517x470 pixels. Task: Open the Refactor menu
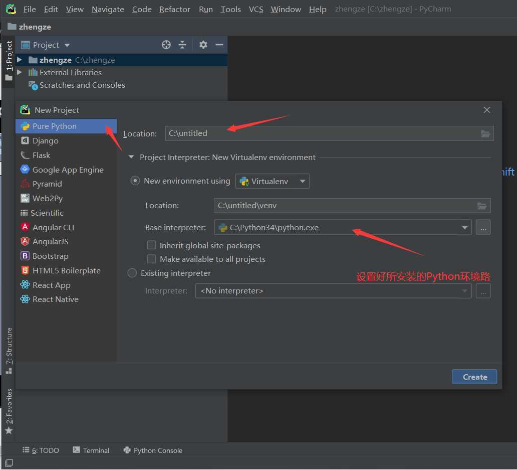point(175,9)
